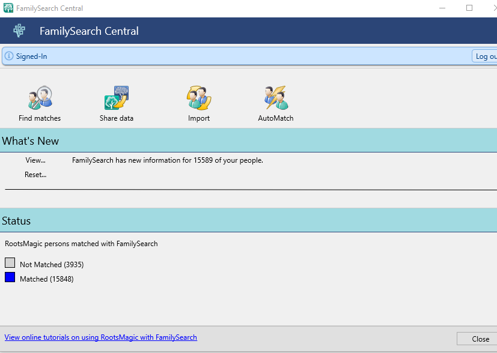
Task: Click the app icon in title bar
Action: click(8, 8)
